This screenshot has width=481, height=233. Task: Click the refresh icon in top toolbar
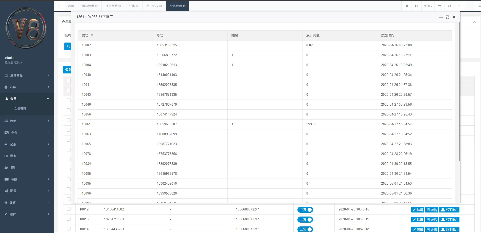pyautogui.click(x=450, y=6)
